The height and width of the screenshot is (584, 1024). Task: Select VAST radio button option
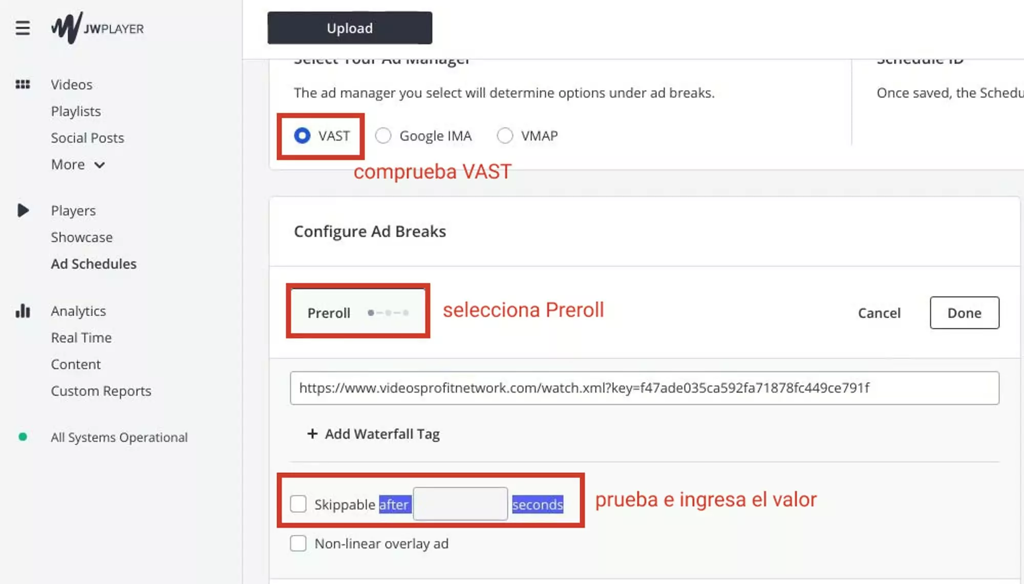(301, 135)
